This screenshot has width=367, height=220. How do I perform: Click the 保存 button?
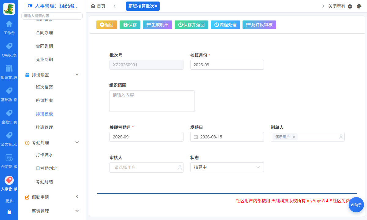pyautogui.click(x=130, y=25)
